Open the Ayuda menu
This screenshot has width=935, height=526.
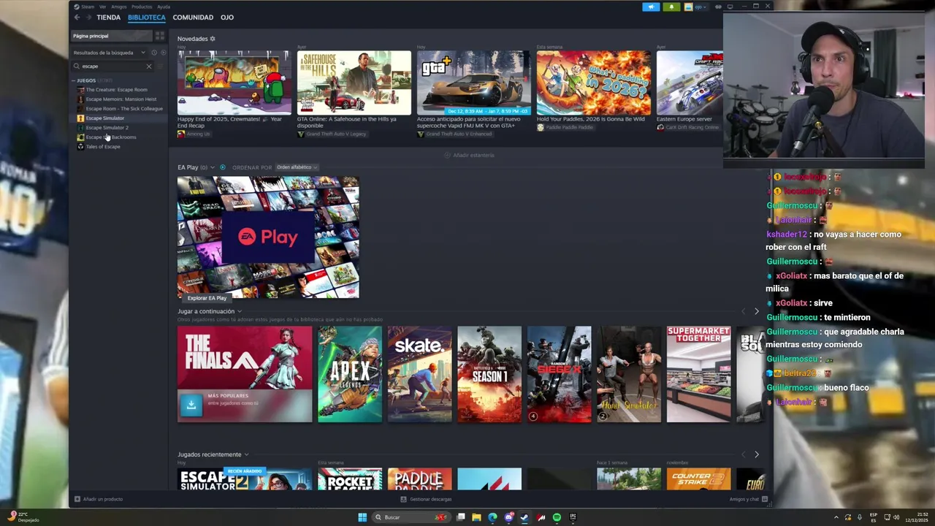click(164, 7)
